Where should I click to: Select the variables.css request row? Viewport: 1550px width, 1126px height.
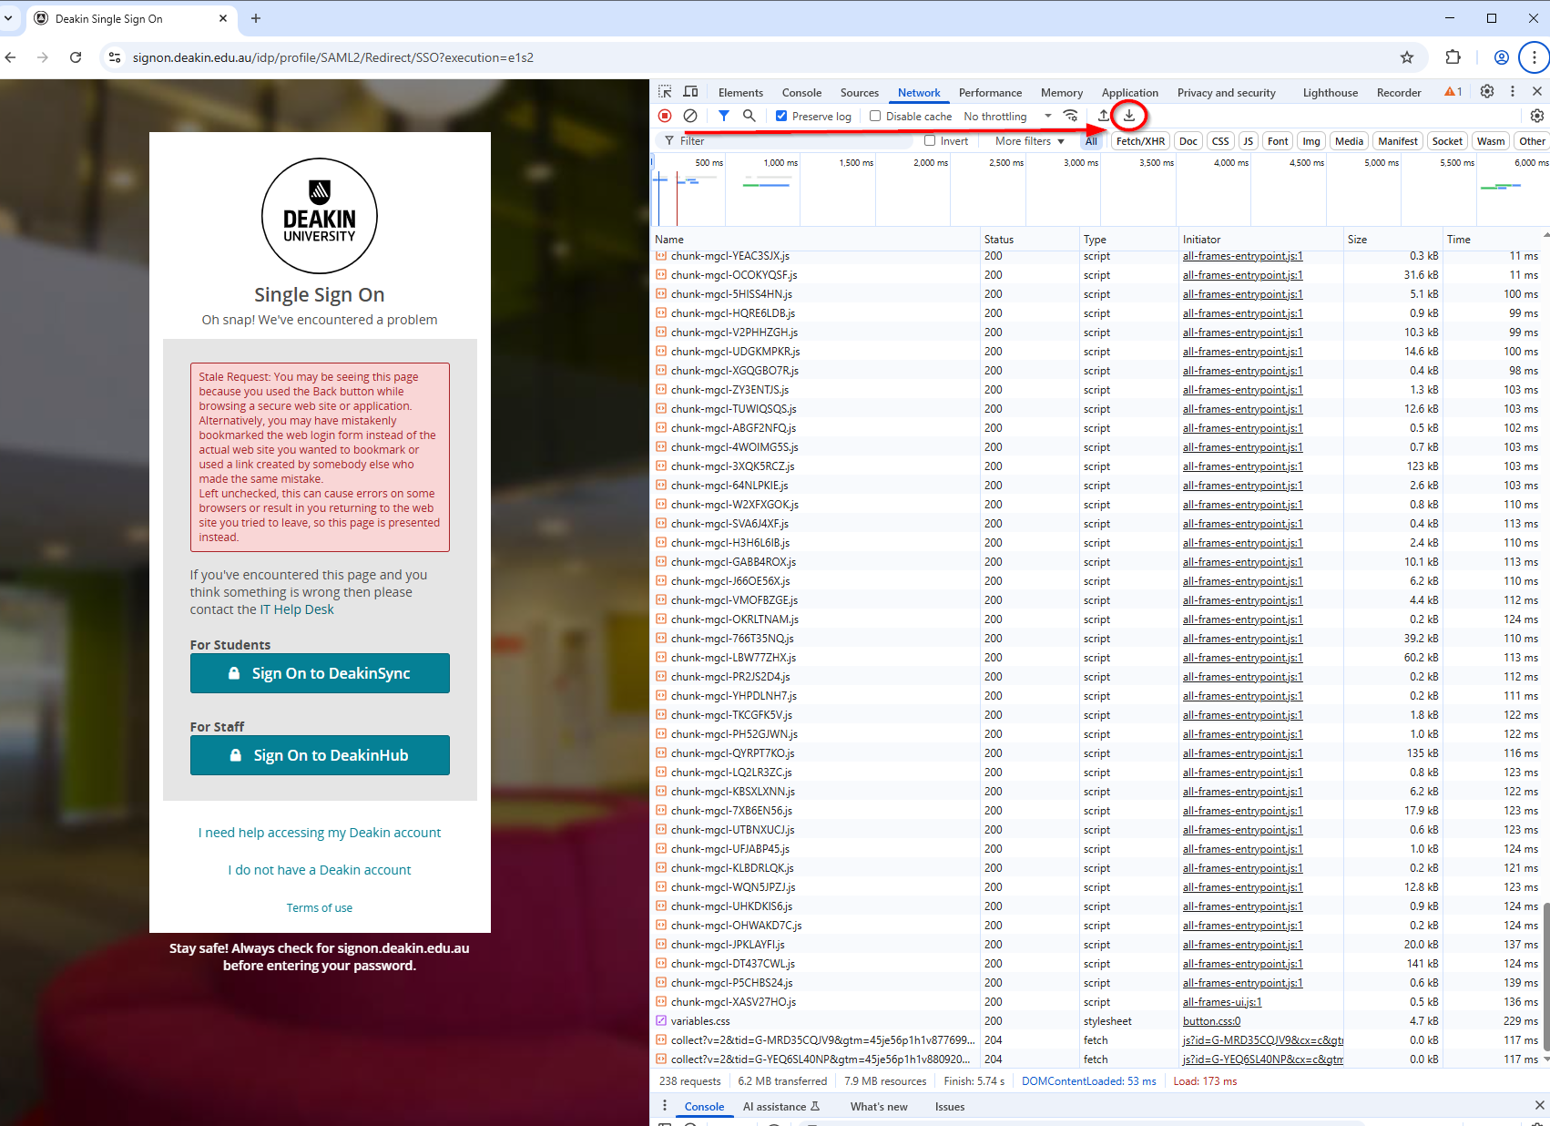tap(1099, 1021)
